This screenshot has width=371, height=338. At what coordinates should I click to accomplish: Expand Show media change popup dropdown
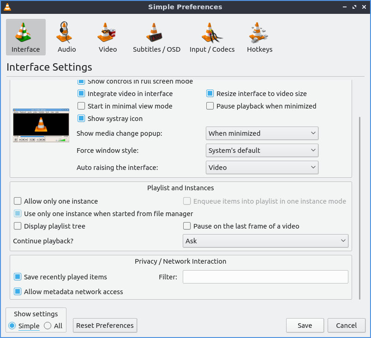coord(262,133)
